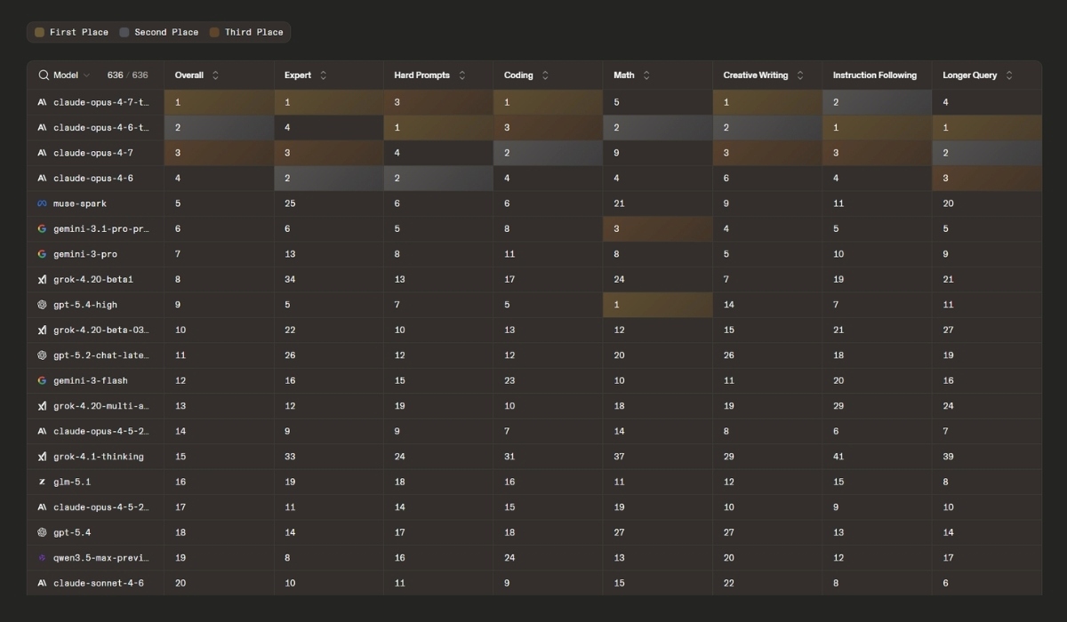Click the Google logo beside gemini-3-pro
The image size is (1067, 622).
click(x=42, y=254)
